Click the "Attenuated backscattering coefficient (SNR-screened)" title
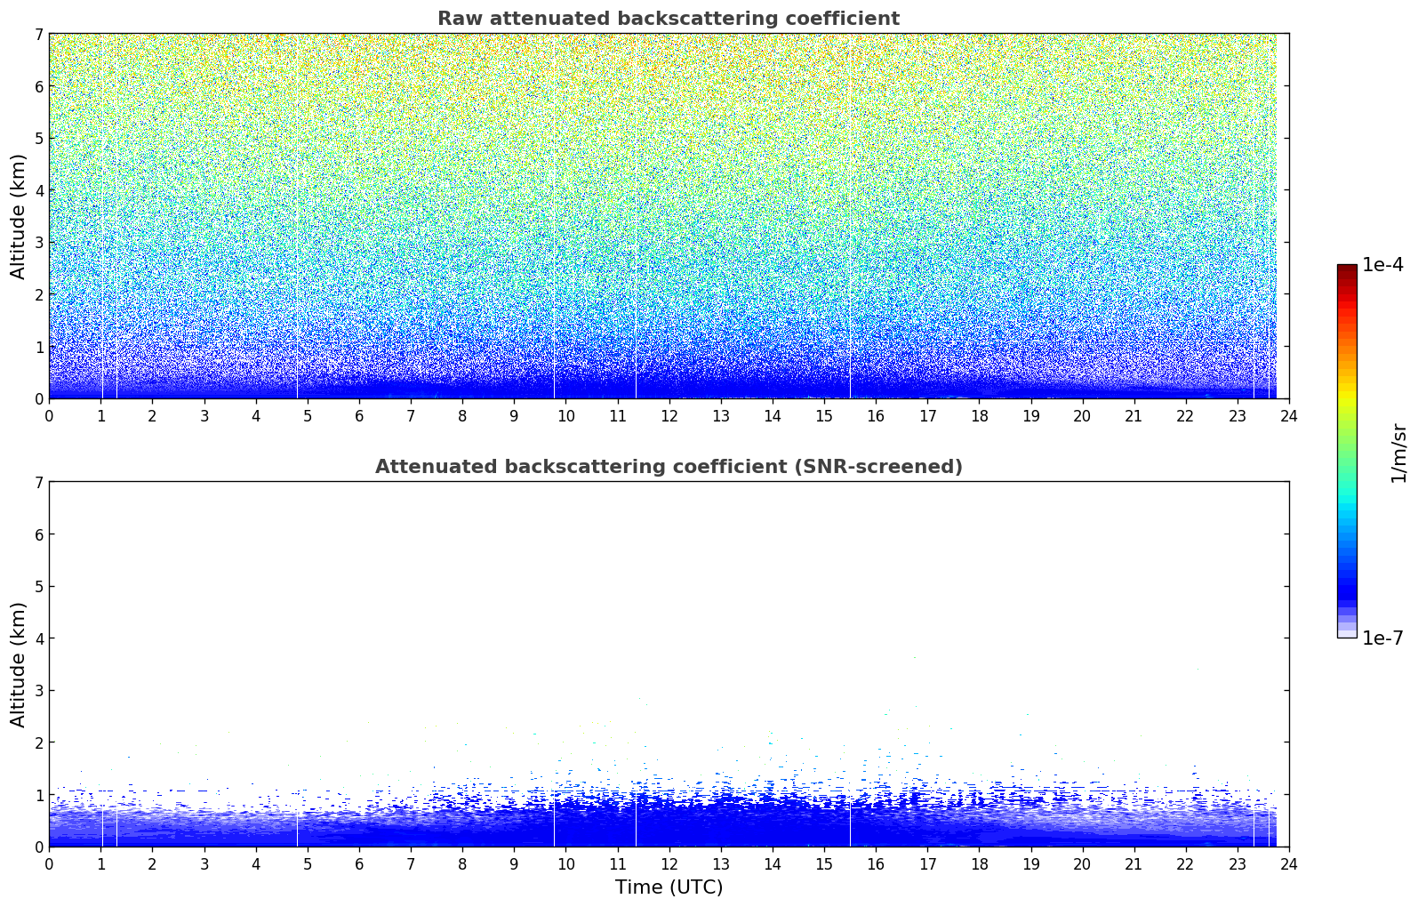The width and height of the screenshot is (1418, 907). click(668, 467)
